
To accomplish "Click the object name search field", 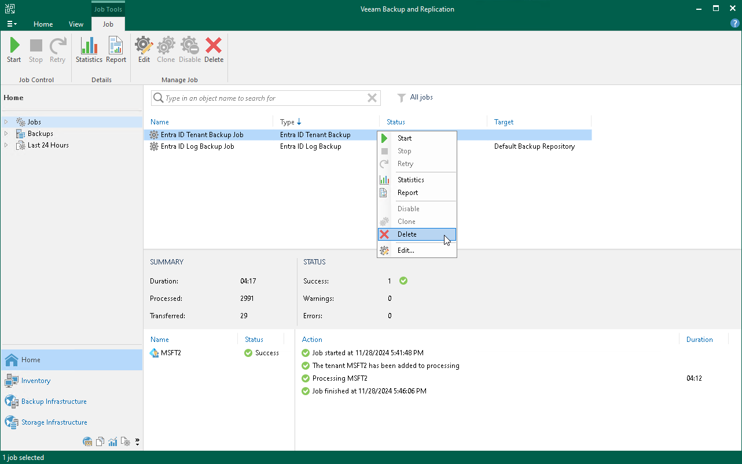I will tap(266, 98).
